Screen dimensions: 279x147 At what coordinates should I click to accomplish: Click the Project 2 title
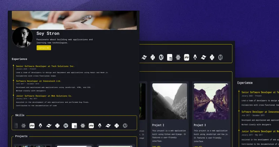click(x=158, y=125)
